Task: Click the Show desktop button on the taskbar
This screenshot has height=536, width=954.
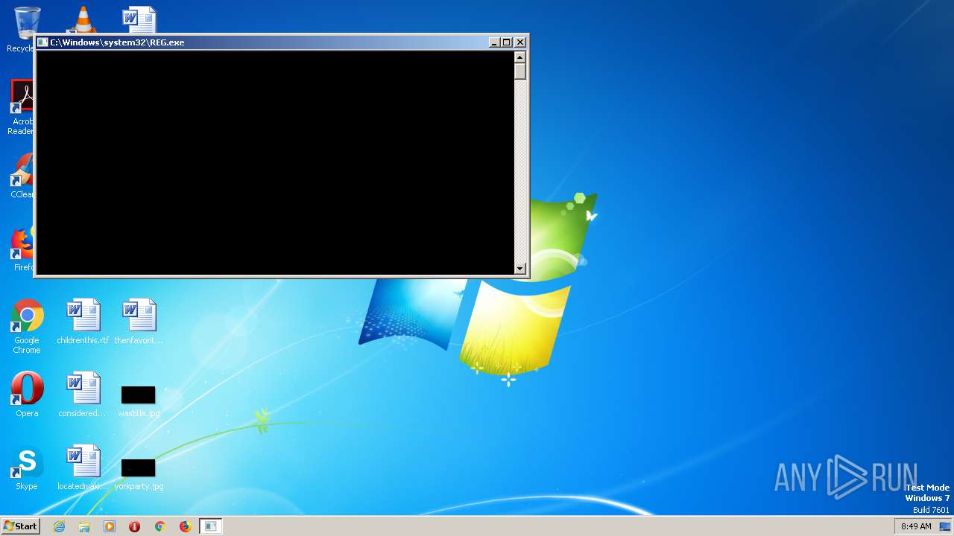Action: point(945,526)
